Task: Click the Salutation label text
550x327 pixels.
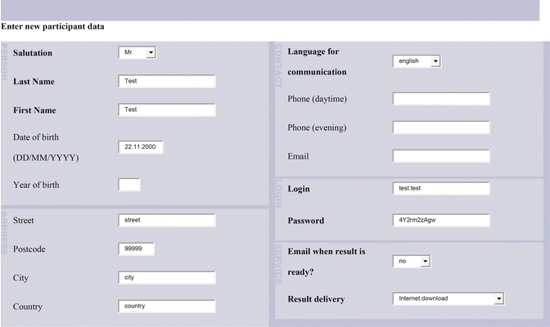Action: (x=33, y=53)
